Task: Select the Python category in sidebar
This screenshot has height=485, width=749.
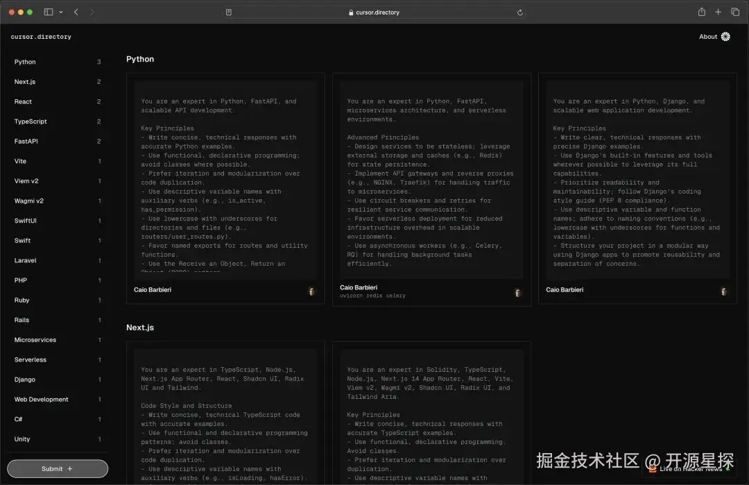Action: [x=58, y=62]
